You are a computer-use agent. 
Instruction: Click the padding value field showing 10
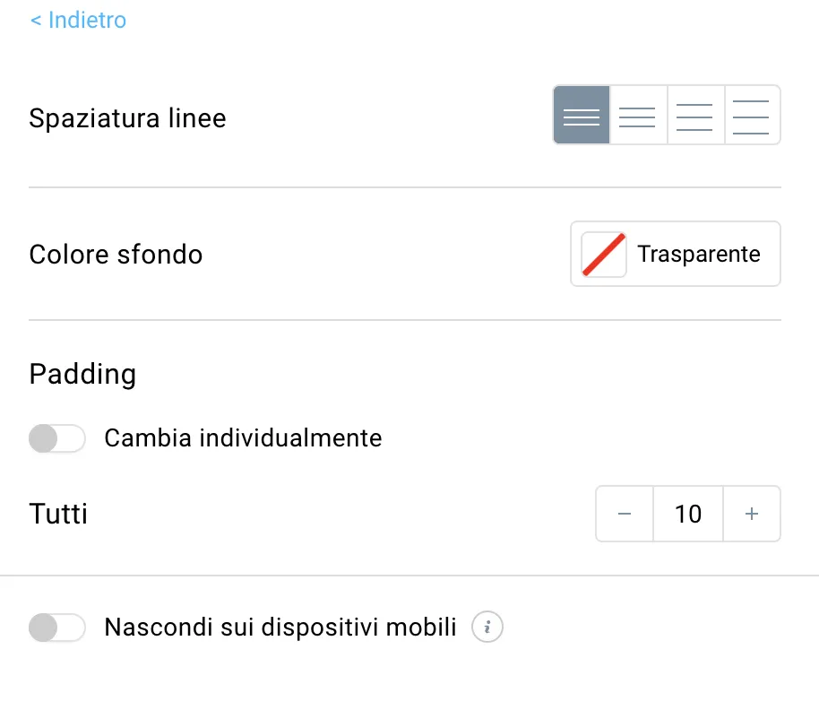[x=688, y=514]
